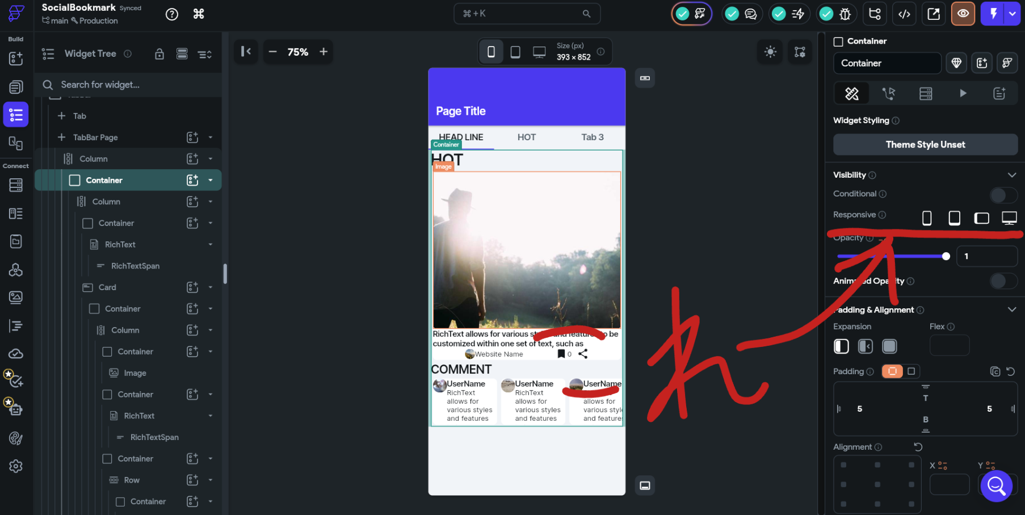Zoom in the canvas with plus
This screenshot has height=515, width=1025.
coord(324,52)
